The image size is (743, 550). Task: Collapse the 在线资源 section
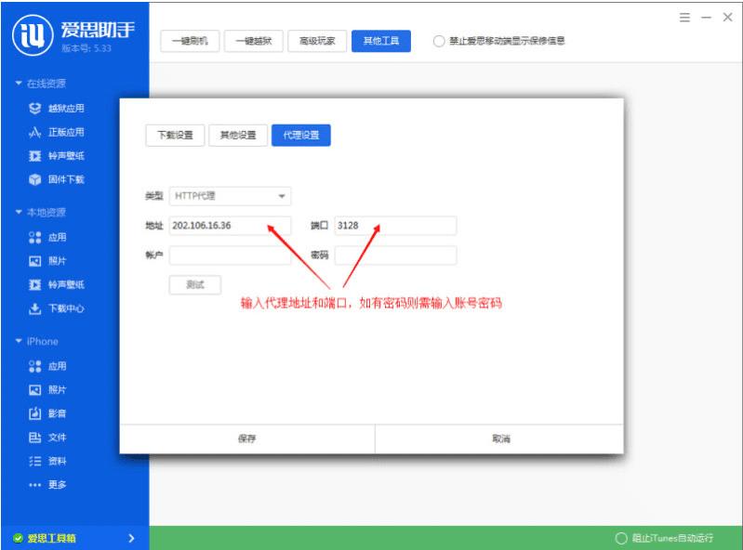(x=19, y=84)
